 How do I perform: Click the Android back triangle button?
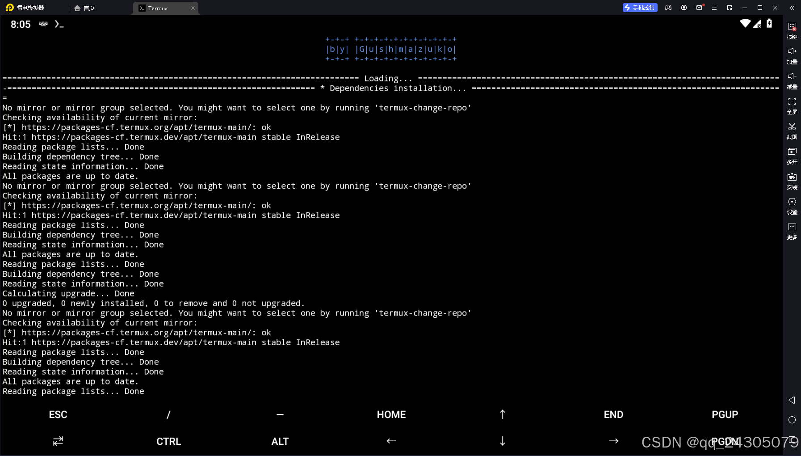click(x=792, y=400)
